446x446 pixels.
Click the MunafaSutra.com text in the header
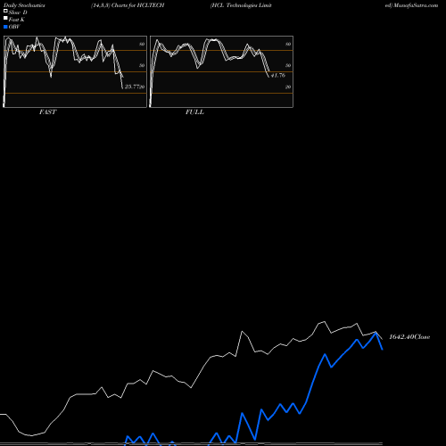[x=416, y=5]
